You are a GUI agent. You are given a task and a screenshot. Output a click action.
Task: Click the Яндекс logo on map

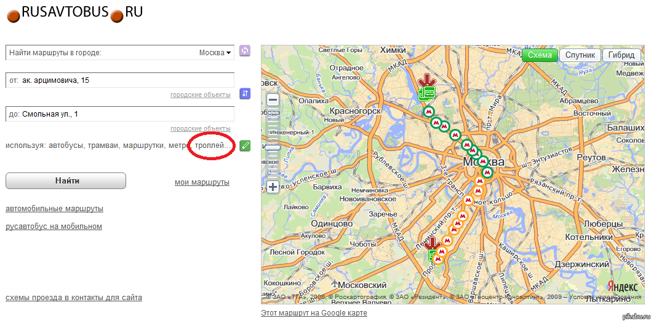click(623, 287)
